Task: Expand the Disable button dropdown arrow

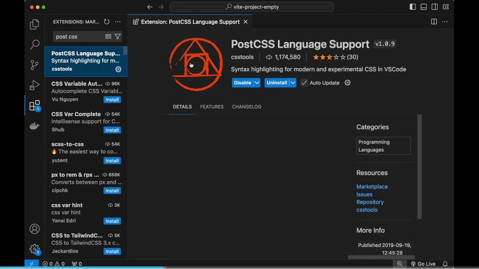Action: click(257, 83)
